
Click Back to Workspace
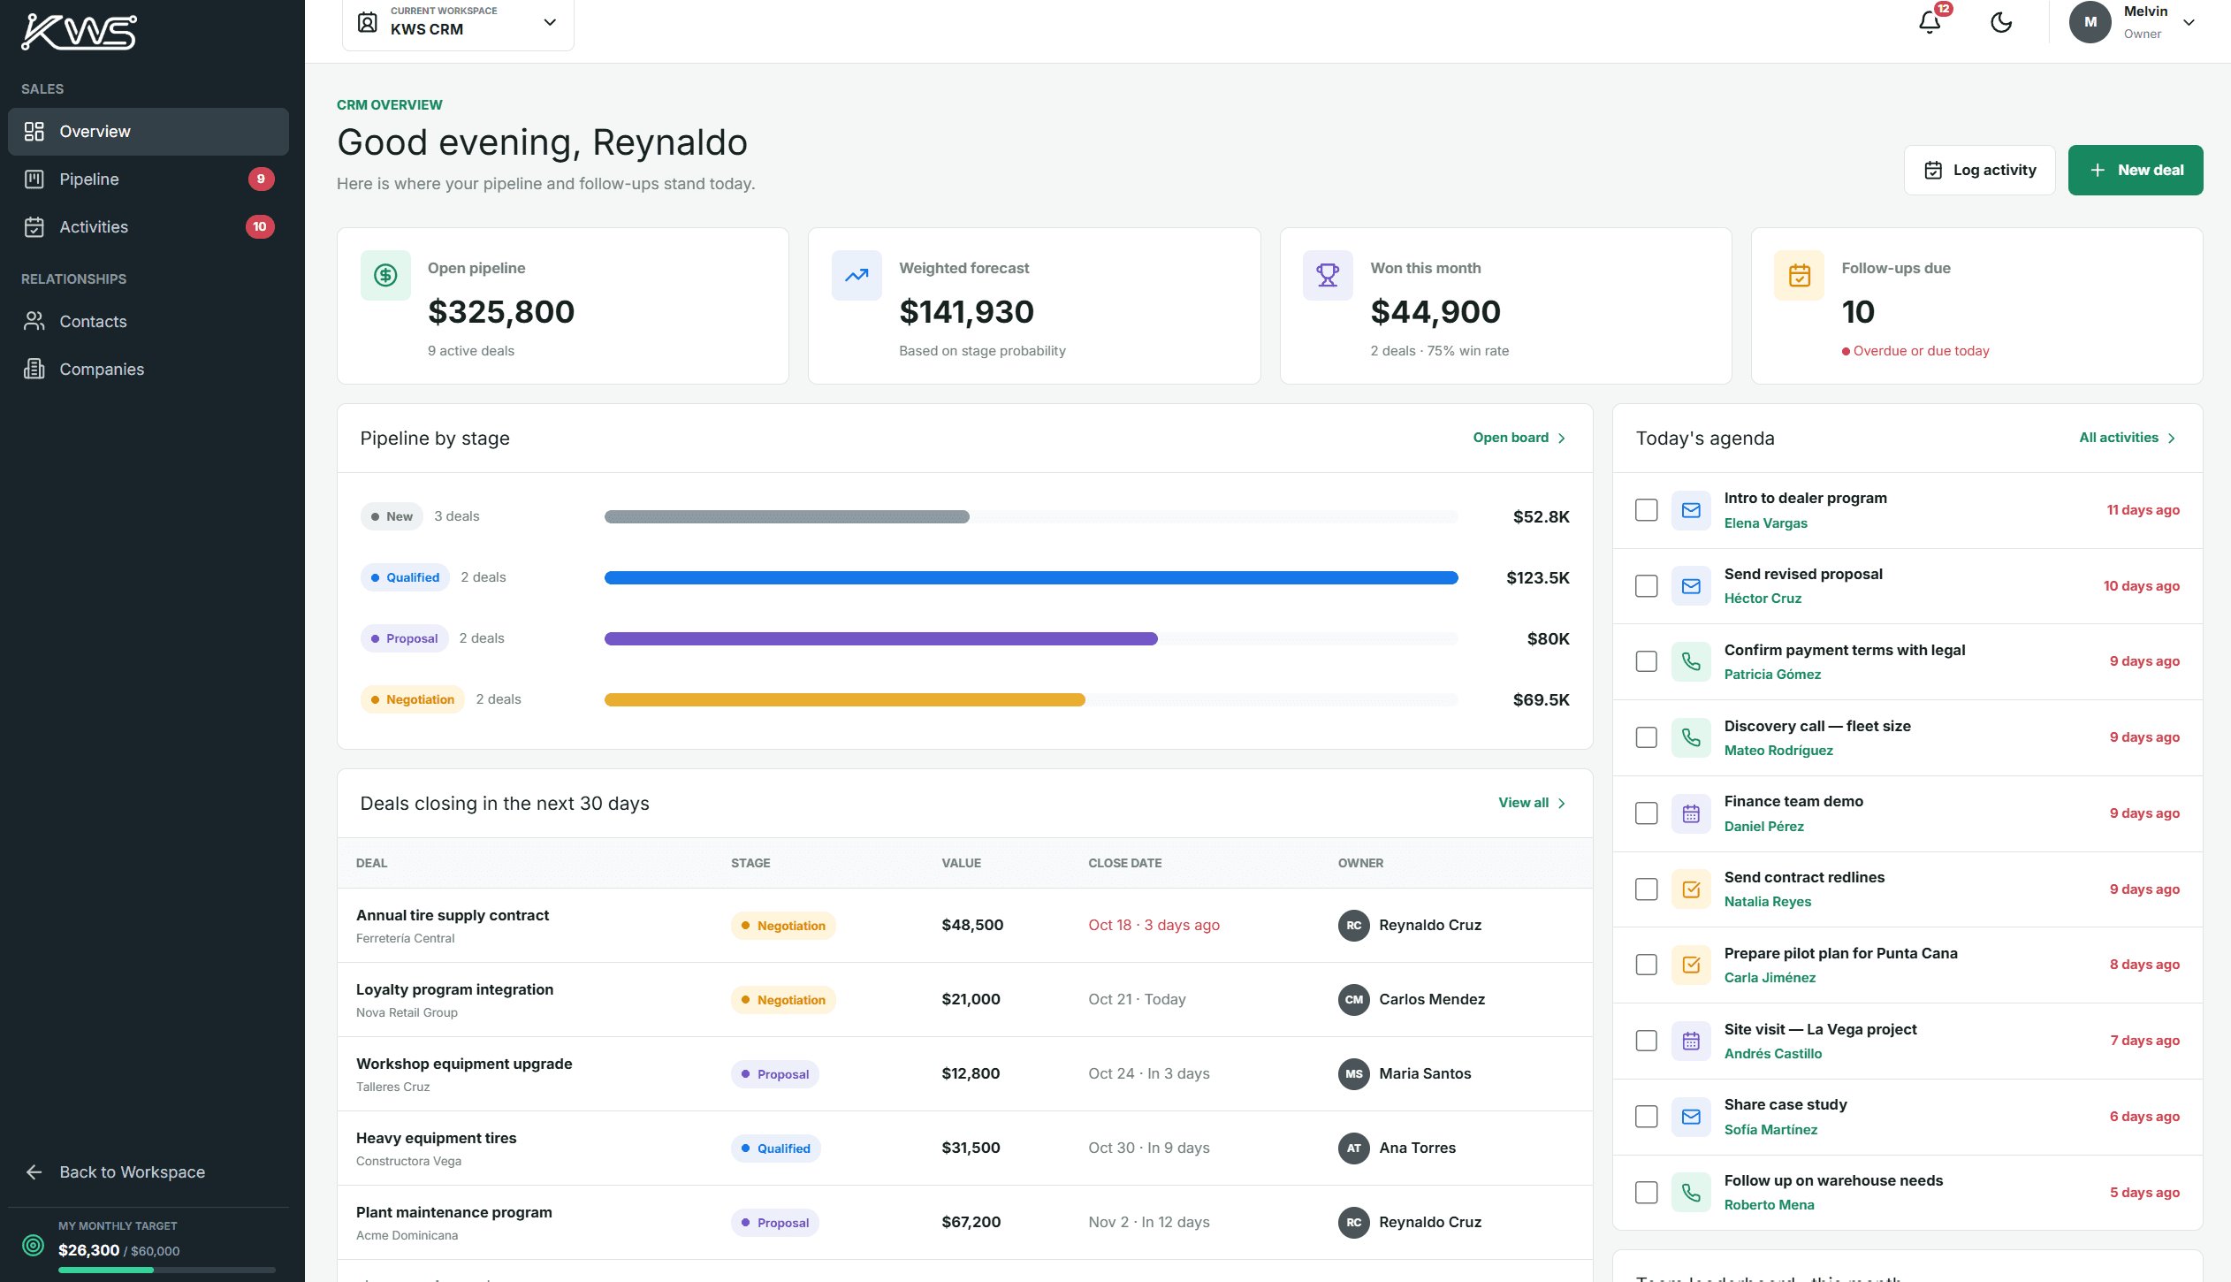point(148,1171)
